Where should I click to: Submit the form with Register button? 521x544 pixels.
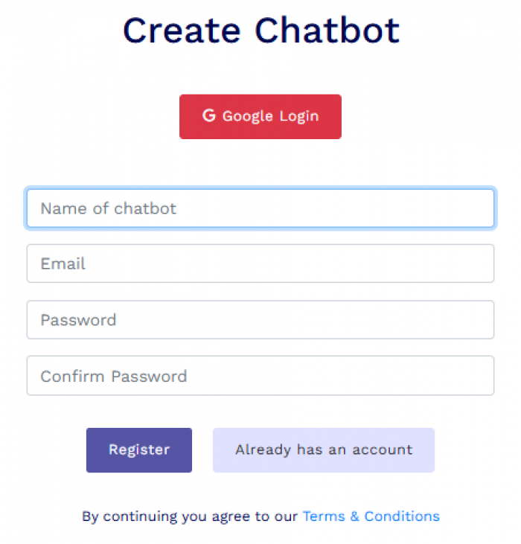139,450
